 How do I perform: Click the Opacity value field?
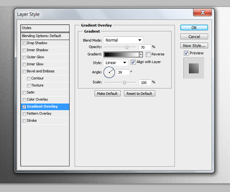click(145, 47)
